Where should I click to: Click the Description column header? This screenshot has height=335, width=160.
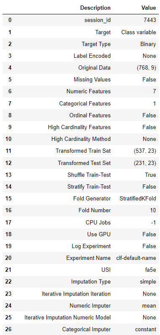pyautogui.click(x=95, y=8)
